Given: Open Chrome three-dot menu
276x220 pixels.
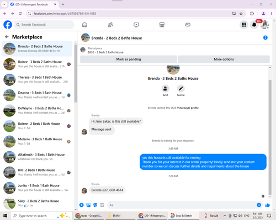Looking at the screenshot, I should (x=271, y=14).
